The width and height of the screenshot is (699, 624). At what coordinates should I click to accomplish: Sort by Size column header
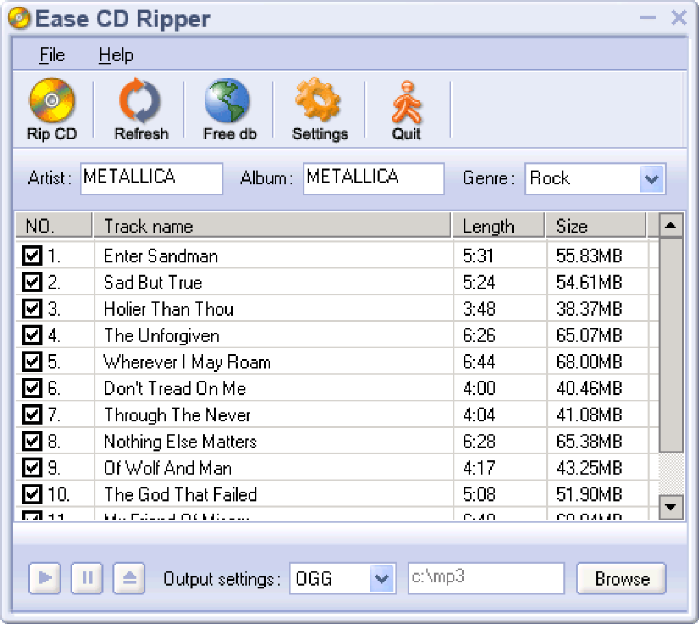tap(596, 225)
